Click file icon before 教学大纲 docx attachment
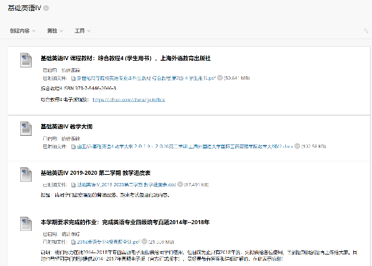This screenshot has height=266, width=372. pyautogui.click(x=73, y=147)
